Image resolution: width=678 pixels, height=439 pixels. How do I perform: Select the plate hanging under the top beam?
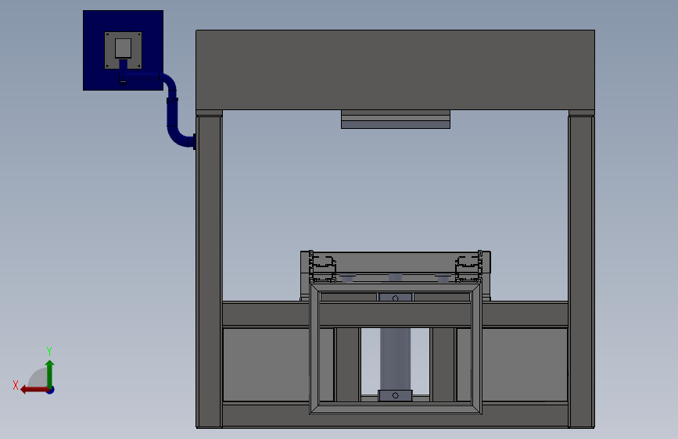[396, 120]
